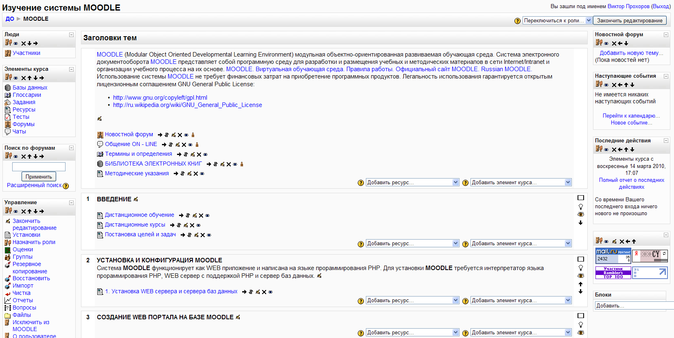Open Установки in the Управление block
Screen dimensions: 674x338
coord(26,235)
